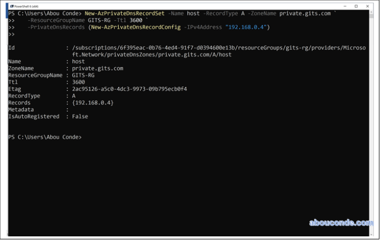Click the -ResourceGroupName parameter in the command
The image size is (381, 240).
click(x=56, y=20)
